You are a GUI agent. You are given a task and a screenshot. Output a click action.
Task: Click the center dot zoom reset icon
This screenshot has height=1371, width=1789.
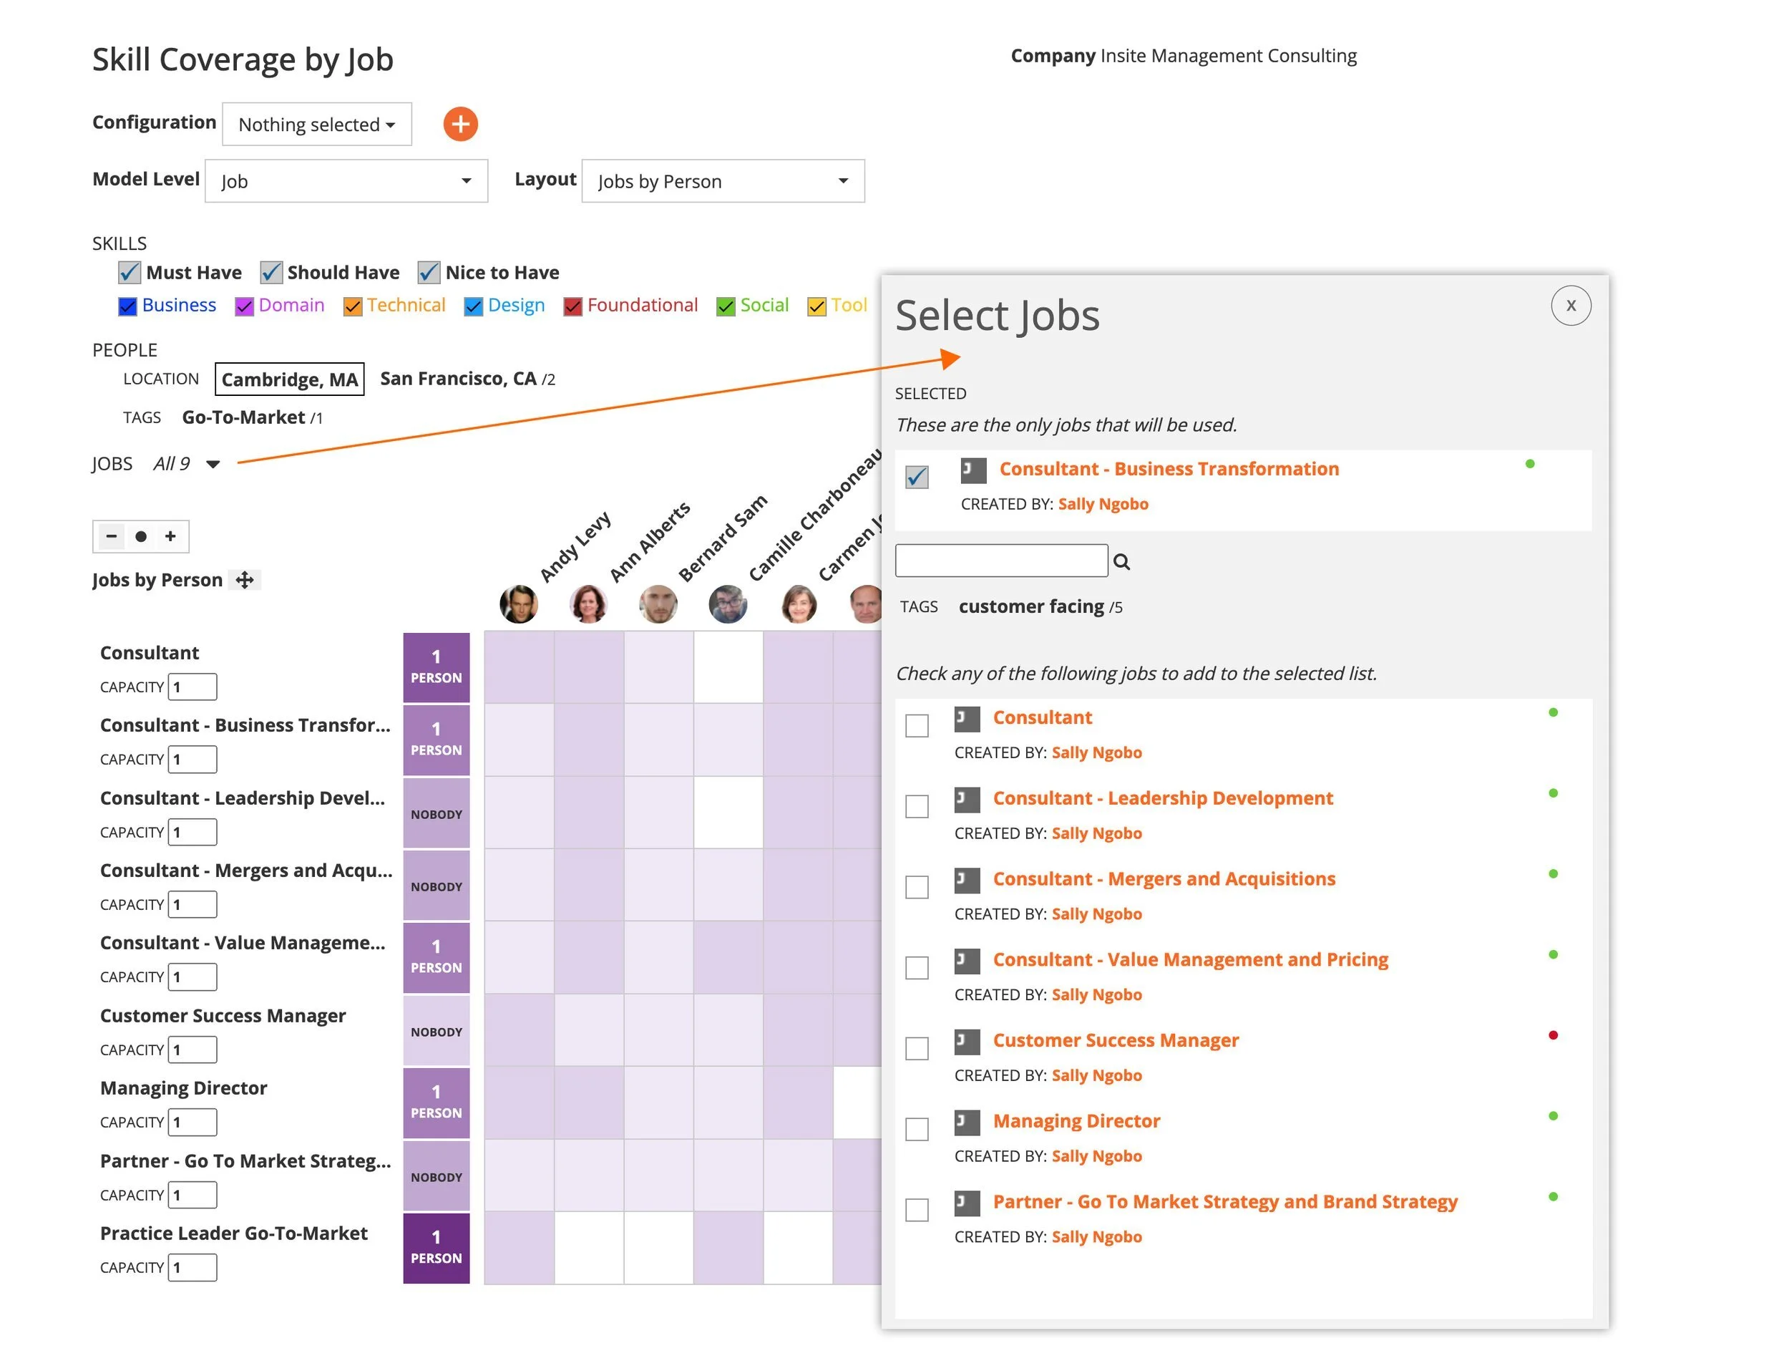click(141, 536)
